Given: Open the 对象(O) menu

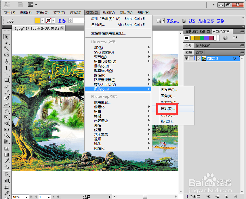Looking at the screenshot, I should tap(42, 13).
